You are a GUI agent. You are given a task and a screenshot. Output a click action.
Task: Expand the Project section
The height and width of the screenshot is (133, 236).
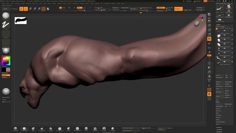pyautogui.click(x=218, y=120)
